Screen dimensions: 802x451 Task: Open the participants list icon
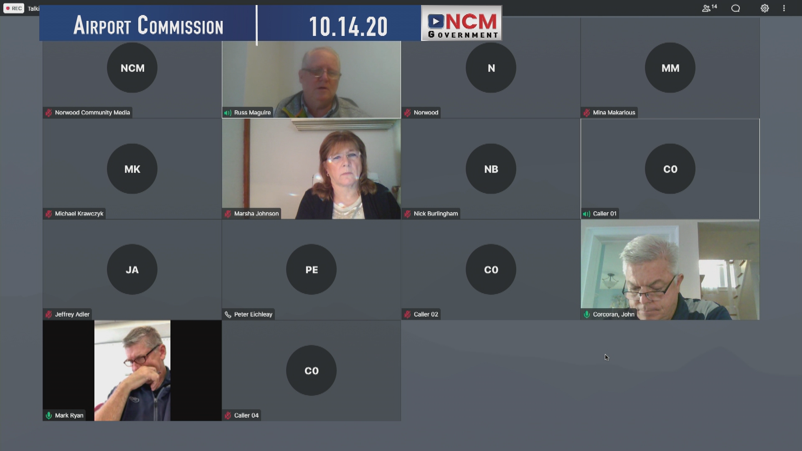[706, 8]
